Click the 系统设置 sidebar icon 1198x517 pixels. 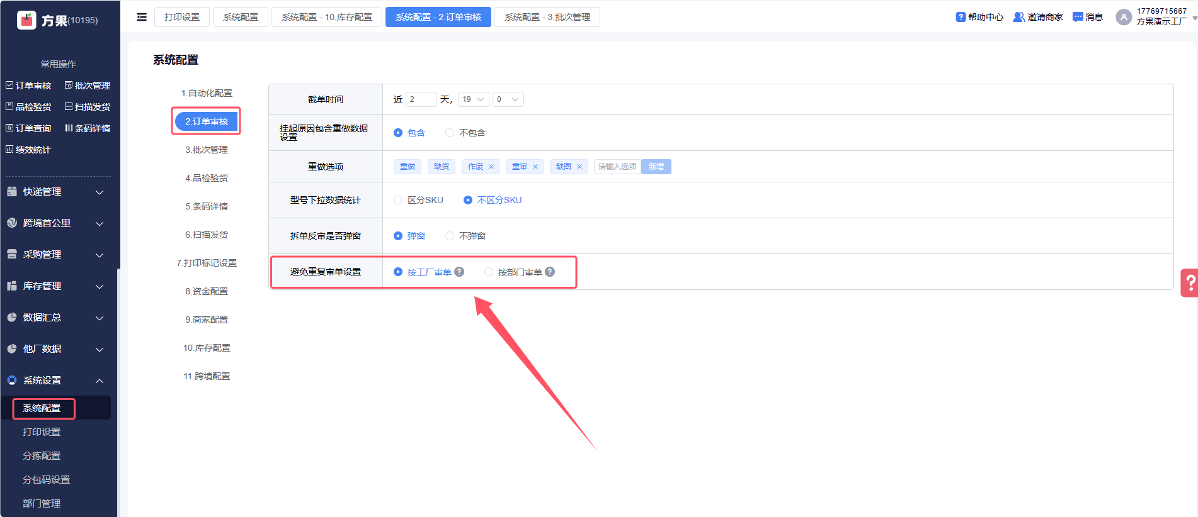[12, 381]
